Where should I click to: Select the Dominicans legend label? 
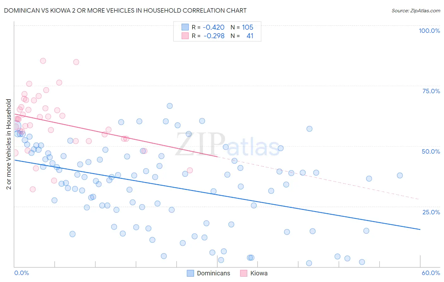point(213,273)
